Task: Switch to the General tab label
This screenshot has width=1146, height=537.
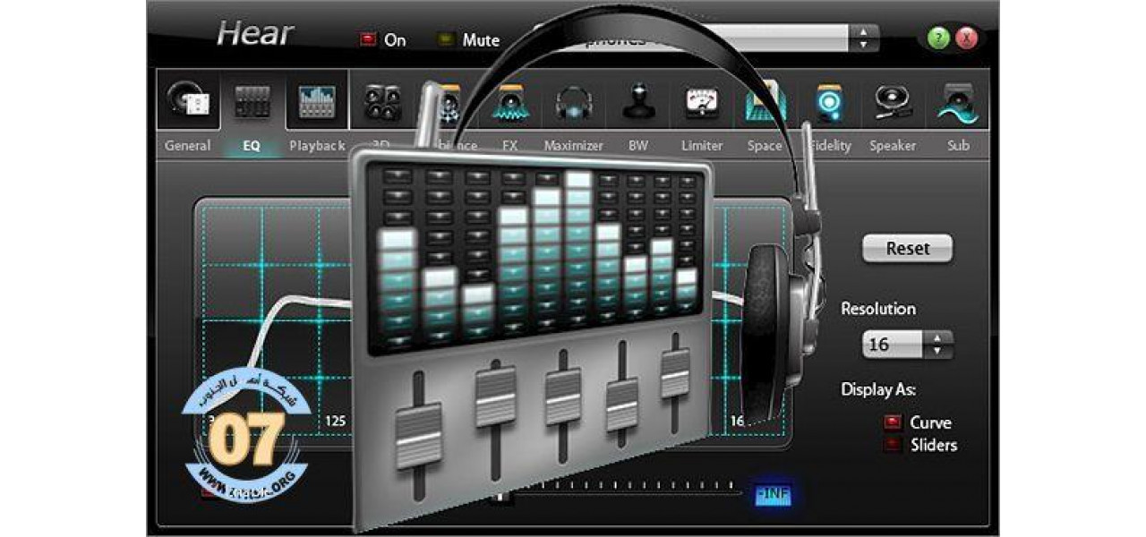Action: coord(188,145)
